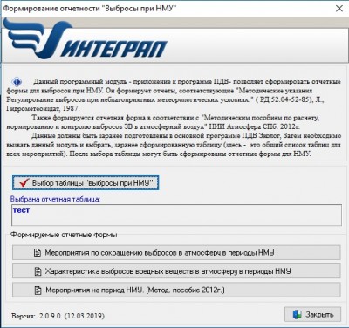Click the red checkmark icon on table selection button
Viewport: 349px width, 328px height.
tap(24, 183)
